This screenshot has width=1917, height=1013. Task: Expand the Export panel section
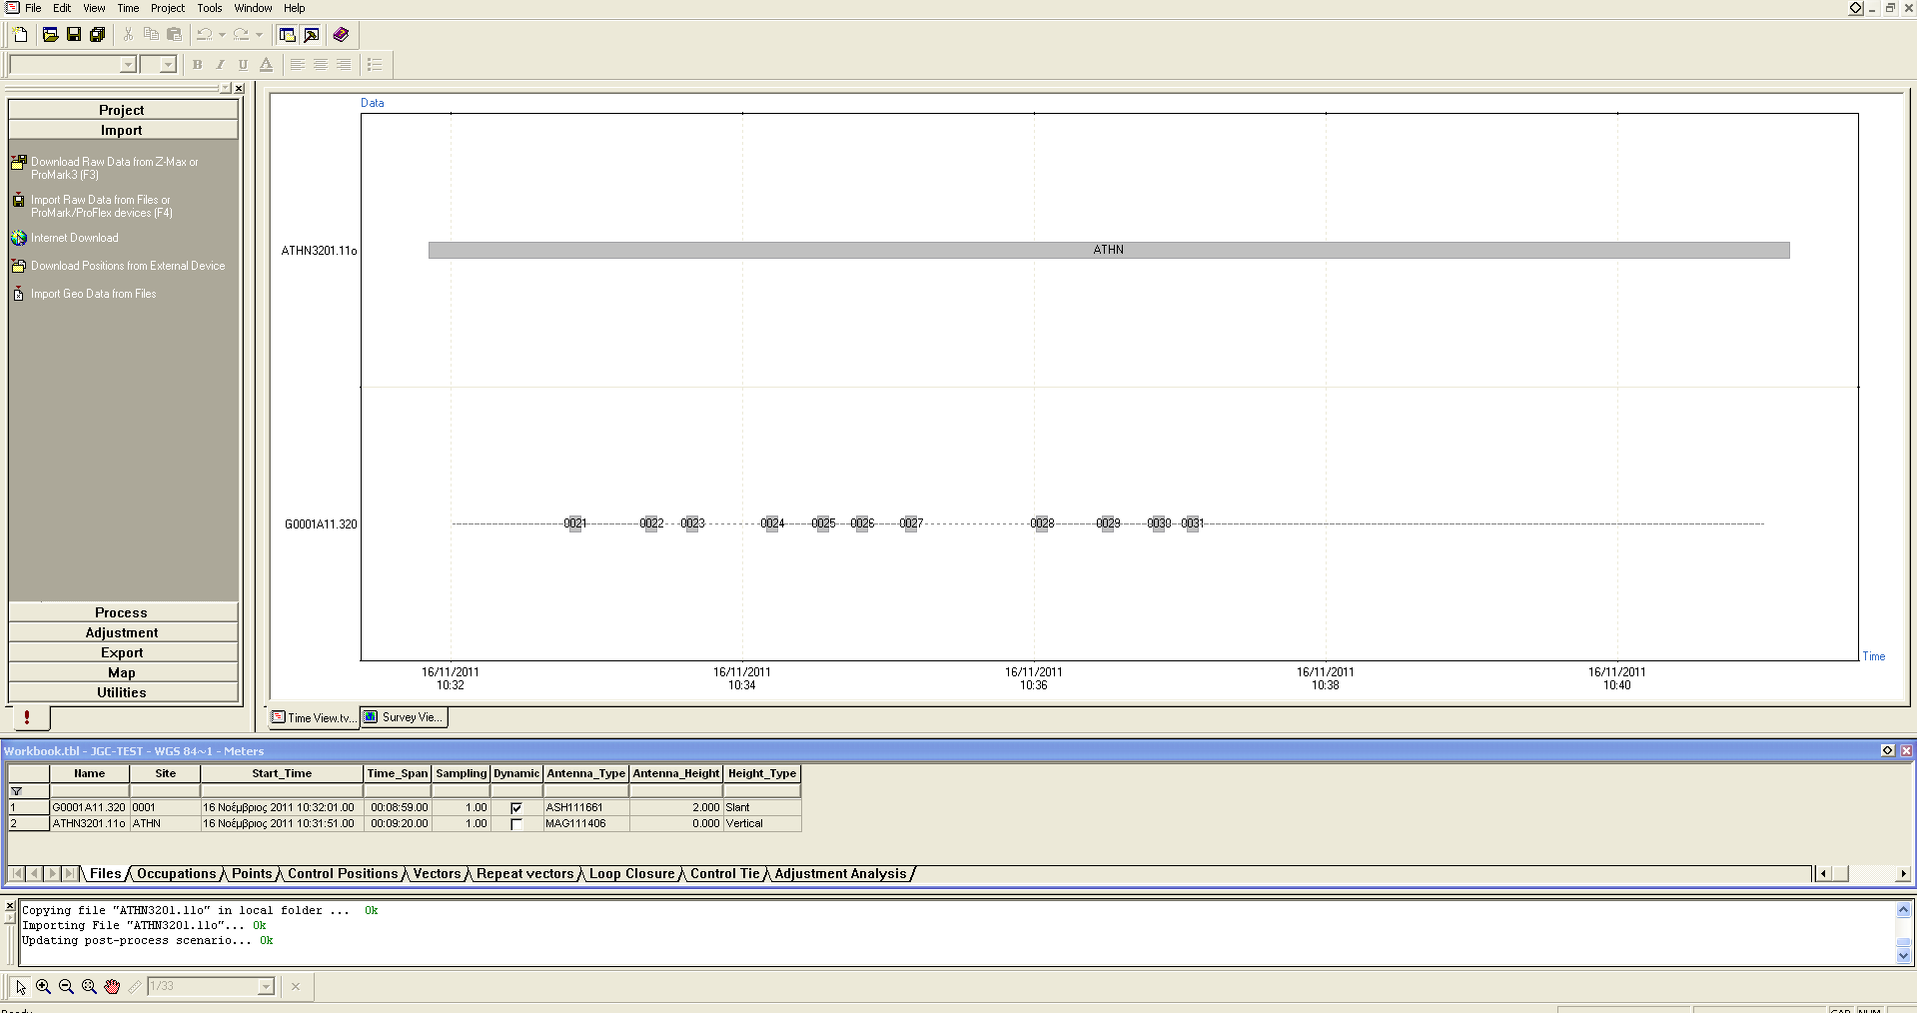(x=123, y=652)
